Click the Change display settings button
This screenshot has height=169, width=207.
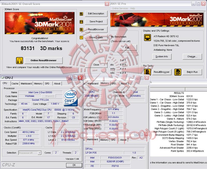192,56
